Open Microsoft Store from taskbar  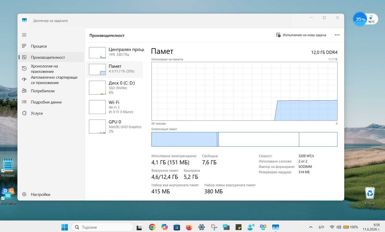point(177,227)
